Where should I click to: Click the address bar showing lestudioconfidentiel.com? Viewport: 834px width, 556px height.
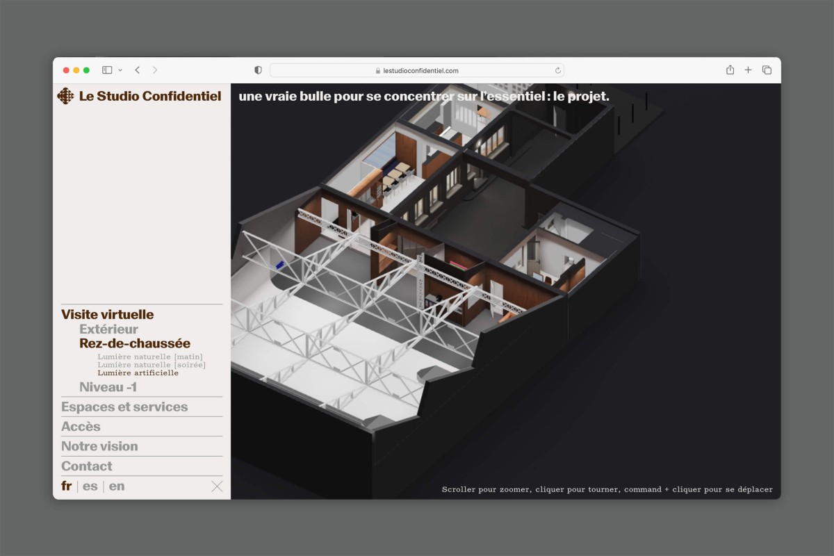tap(417, 69)
